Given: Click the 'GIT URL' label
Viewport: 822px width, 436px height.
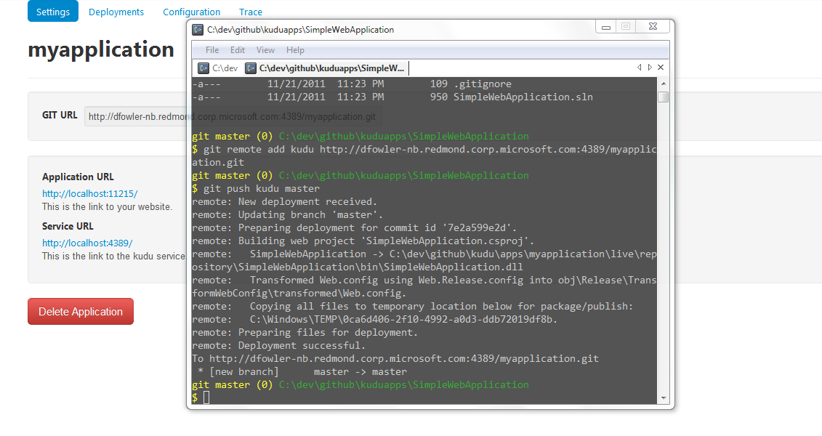Looking at the screenshot, I should (60, 116).
